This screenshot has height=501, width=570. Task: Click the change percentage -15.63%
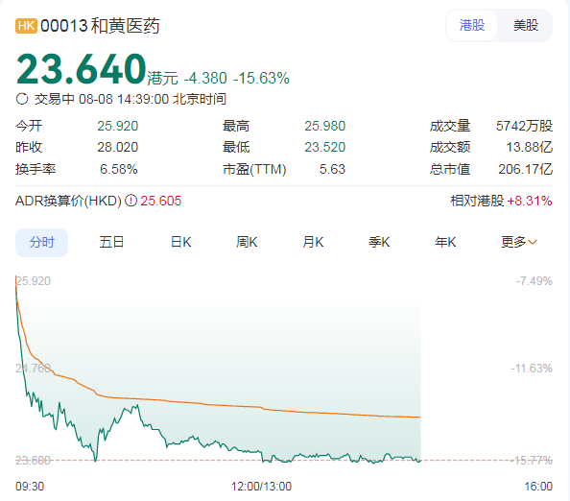pyautogui.click(x=261, y=78)
